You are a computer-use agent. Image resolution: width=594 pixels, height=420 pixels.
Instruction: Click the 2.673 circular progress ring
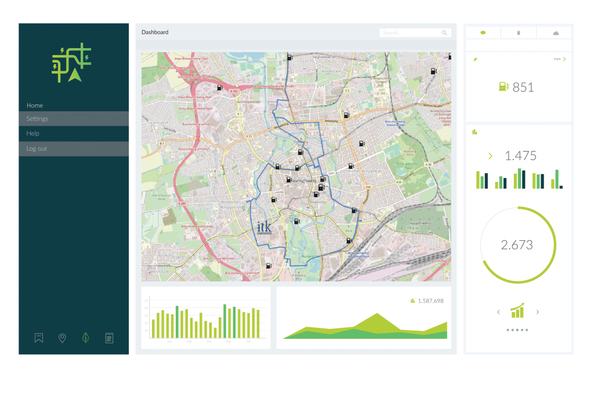tap(518, 245)
